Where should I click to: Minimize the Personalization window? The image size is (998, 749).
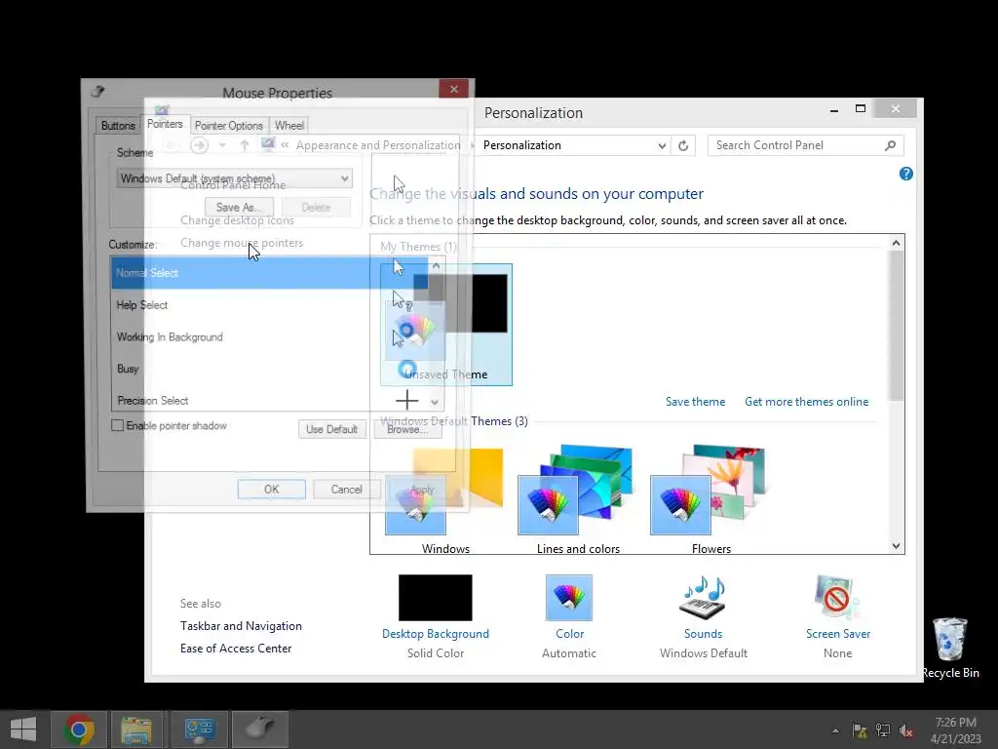pyautogui.click(x=834, y=109)
